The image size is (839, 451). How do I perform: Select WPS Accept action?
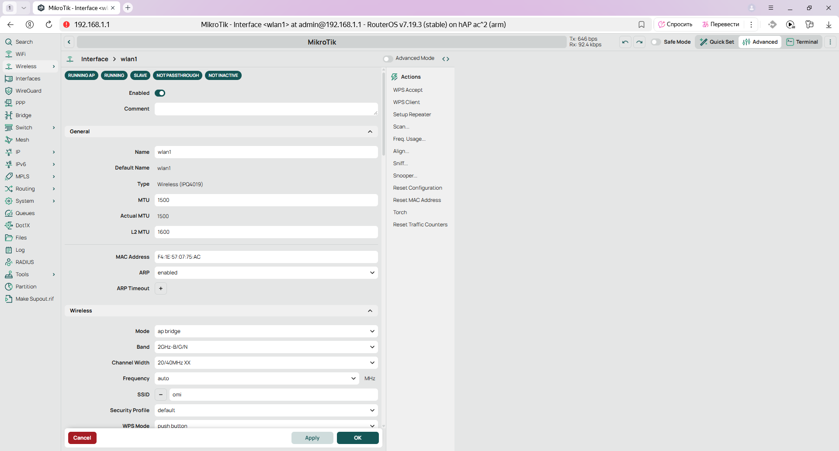click(408, 90)
